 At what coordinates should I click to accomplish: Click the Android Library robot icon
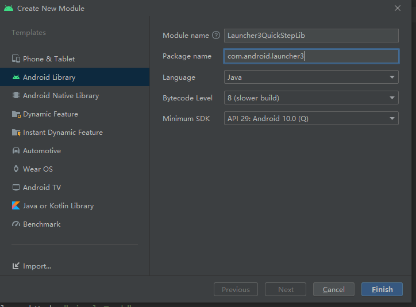click(x=16, y=77)
